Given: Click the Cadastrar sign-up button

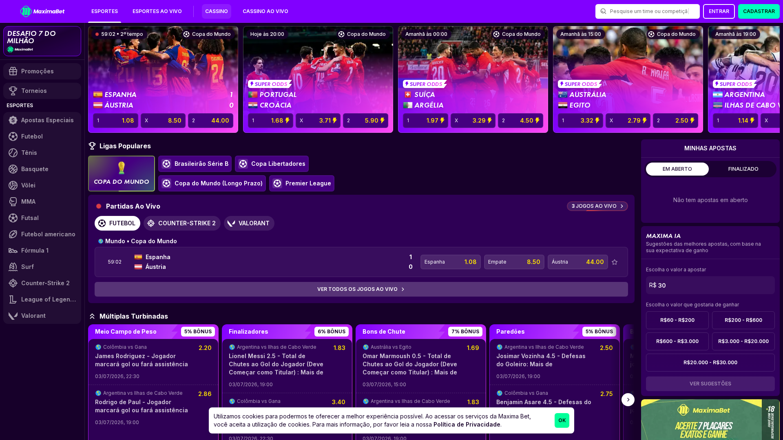Looking at the screenshot, I should (759, 11).
